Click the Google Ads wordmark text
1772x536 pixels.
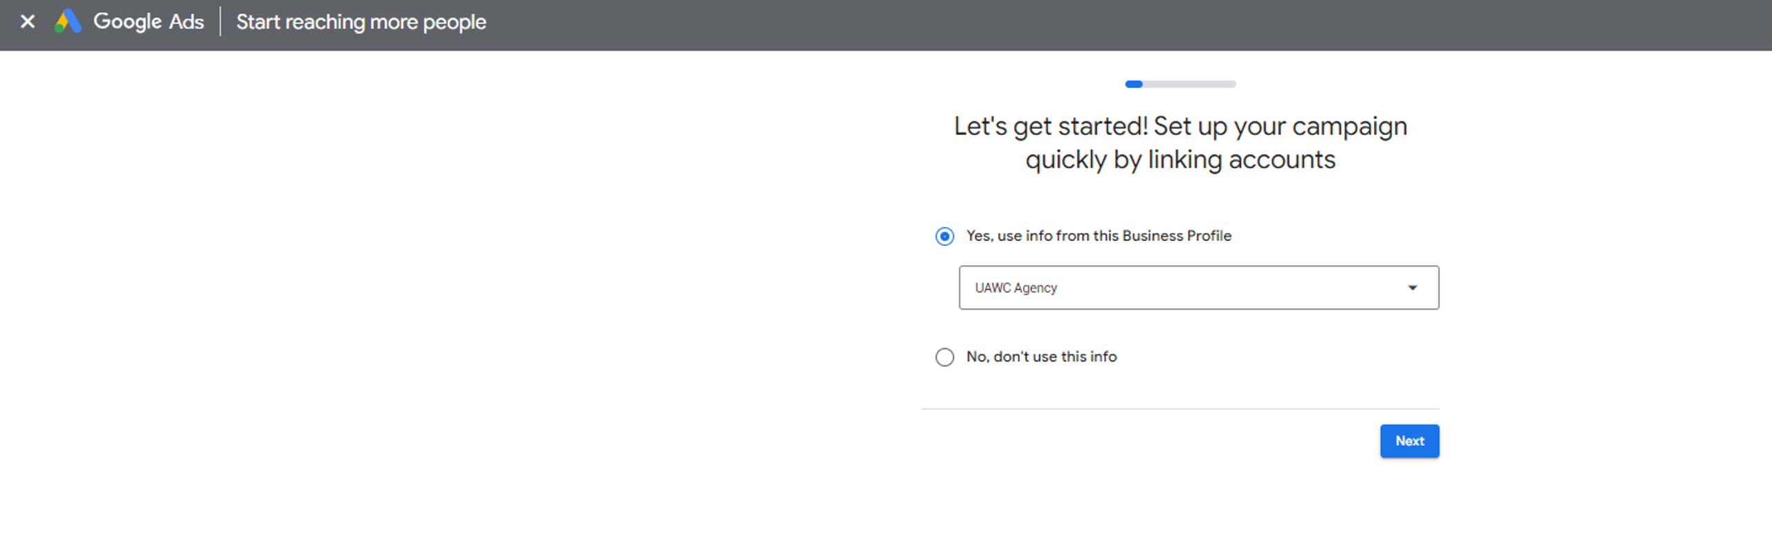(148, 22)
